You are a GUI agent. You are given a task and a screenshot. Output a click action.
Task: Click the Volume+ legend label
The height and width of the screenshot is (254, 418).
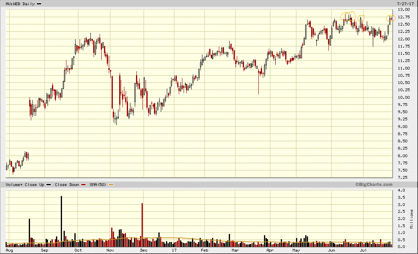click(x=14, y=184)
